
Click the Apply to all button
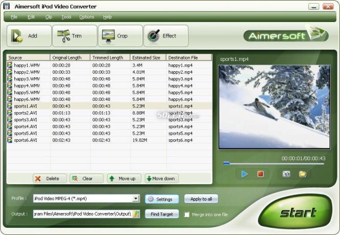[x=201, y=199]
